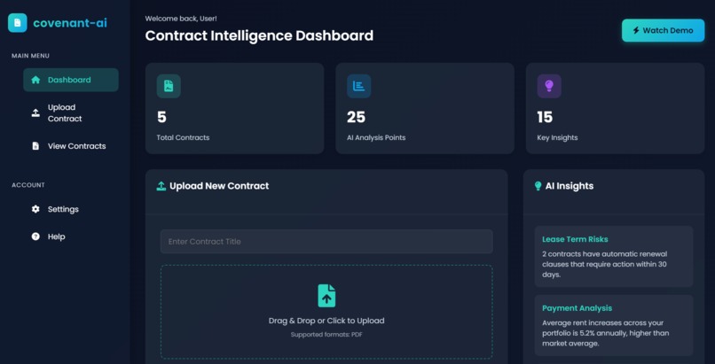Viewport: 715px width, 364px height.
Task: Click the Contract Intelligence Dashboard heading
Action: (x=259, y=35)
